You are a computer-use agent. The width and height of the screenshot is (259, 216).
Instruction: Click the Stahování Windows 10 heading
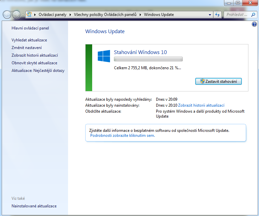pyautogui.click(x=140, y=52)
